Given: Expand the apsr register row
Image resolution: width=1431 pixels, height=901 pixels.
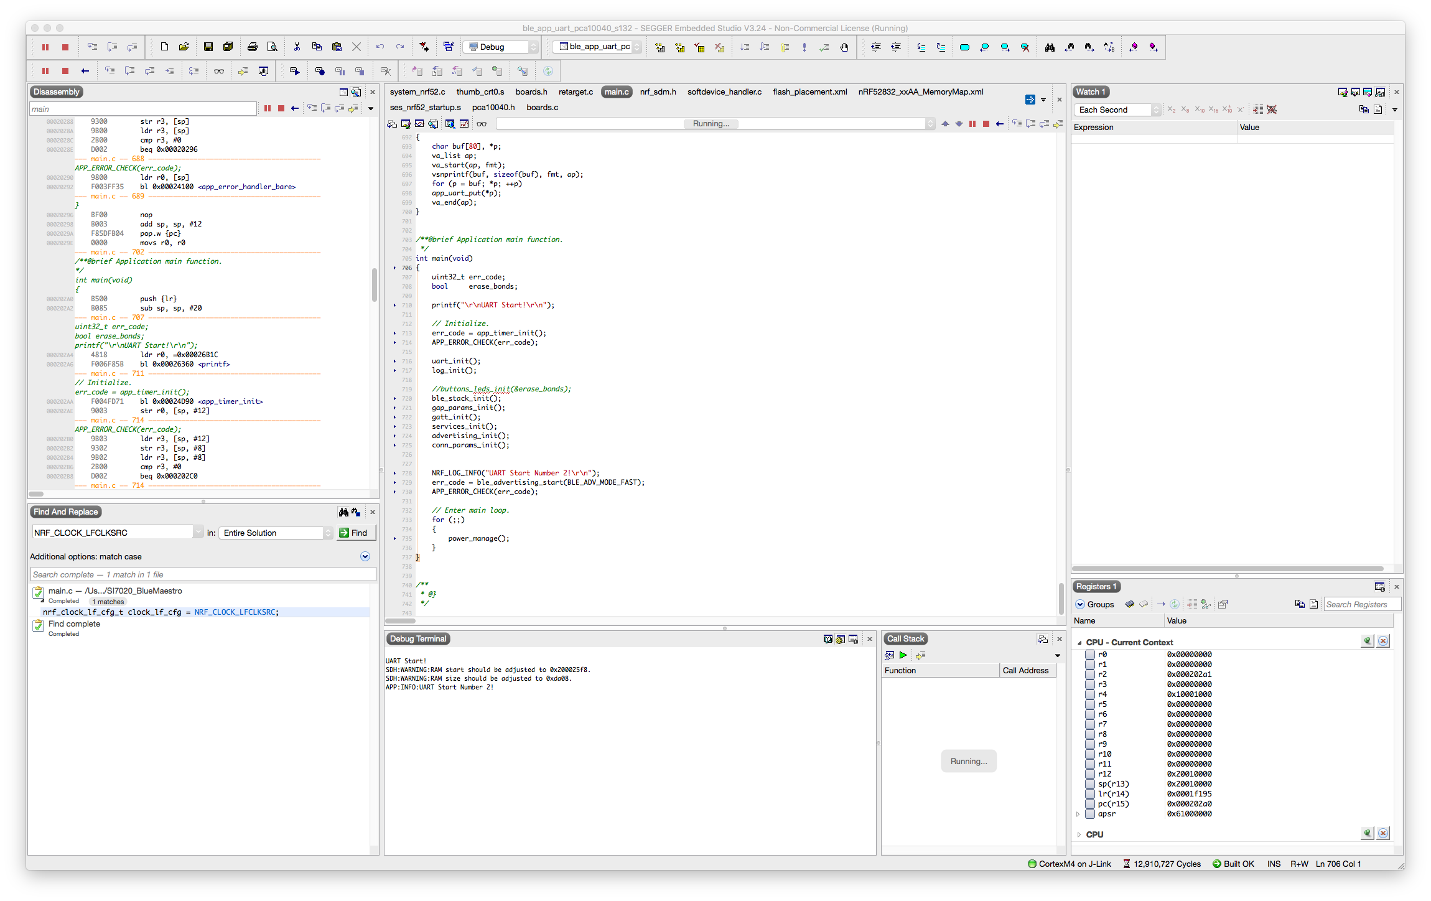Looking at the screenshot, I should (1078, 814).
